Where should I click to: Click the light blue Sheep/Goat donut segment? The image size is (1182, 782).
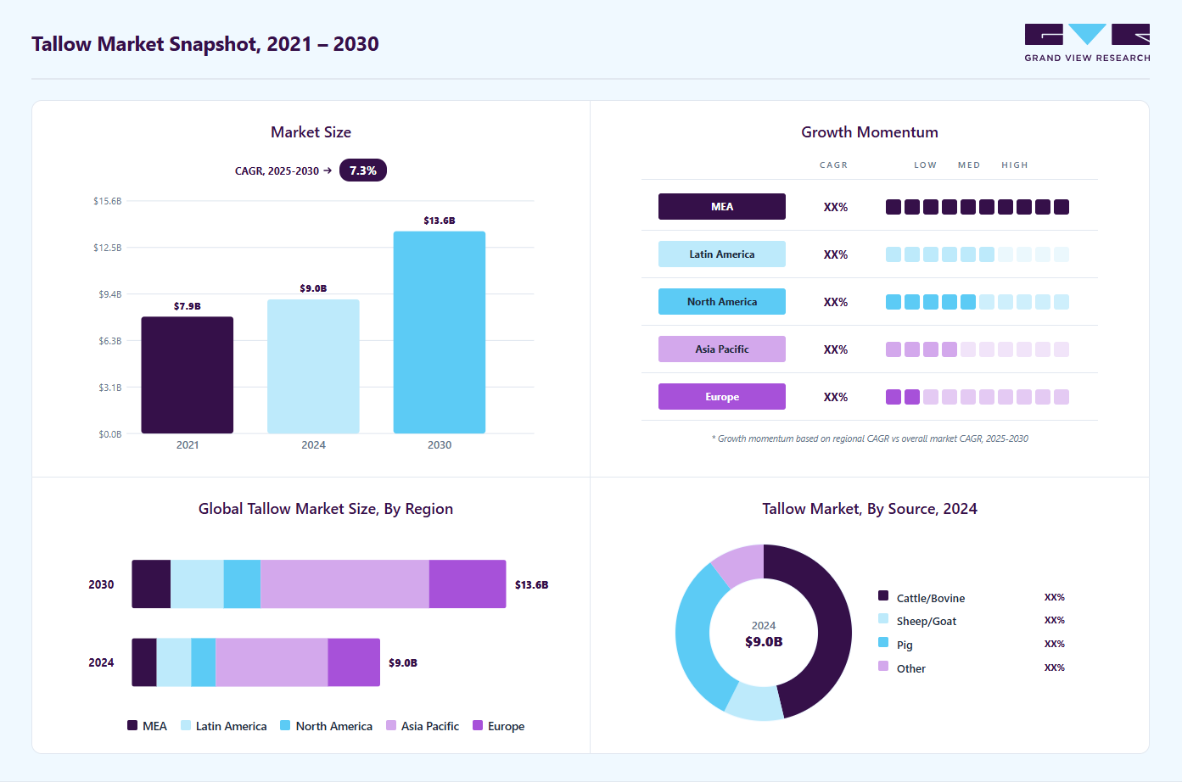click(755, 701)
